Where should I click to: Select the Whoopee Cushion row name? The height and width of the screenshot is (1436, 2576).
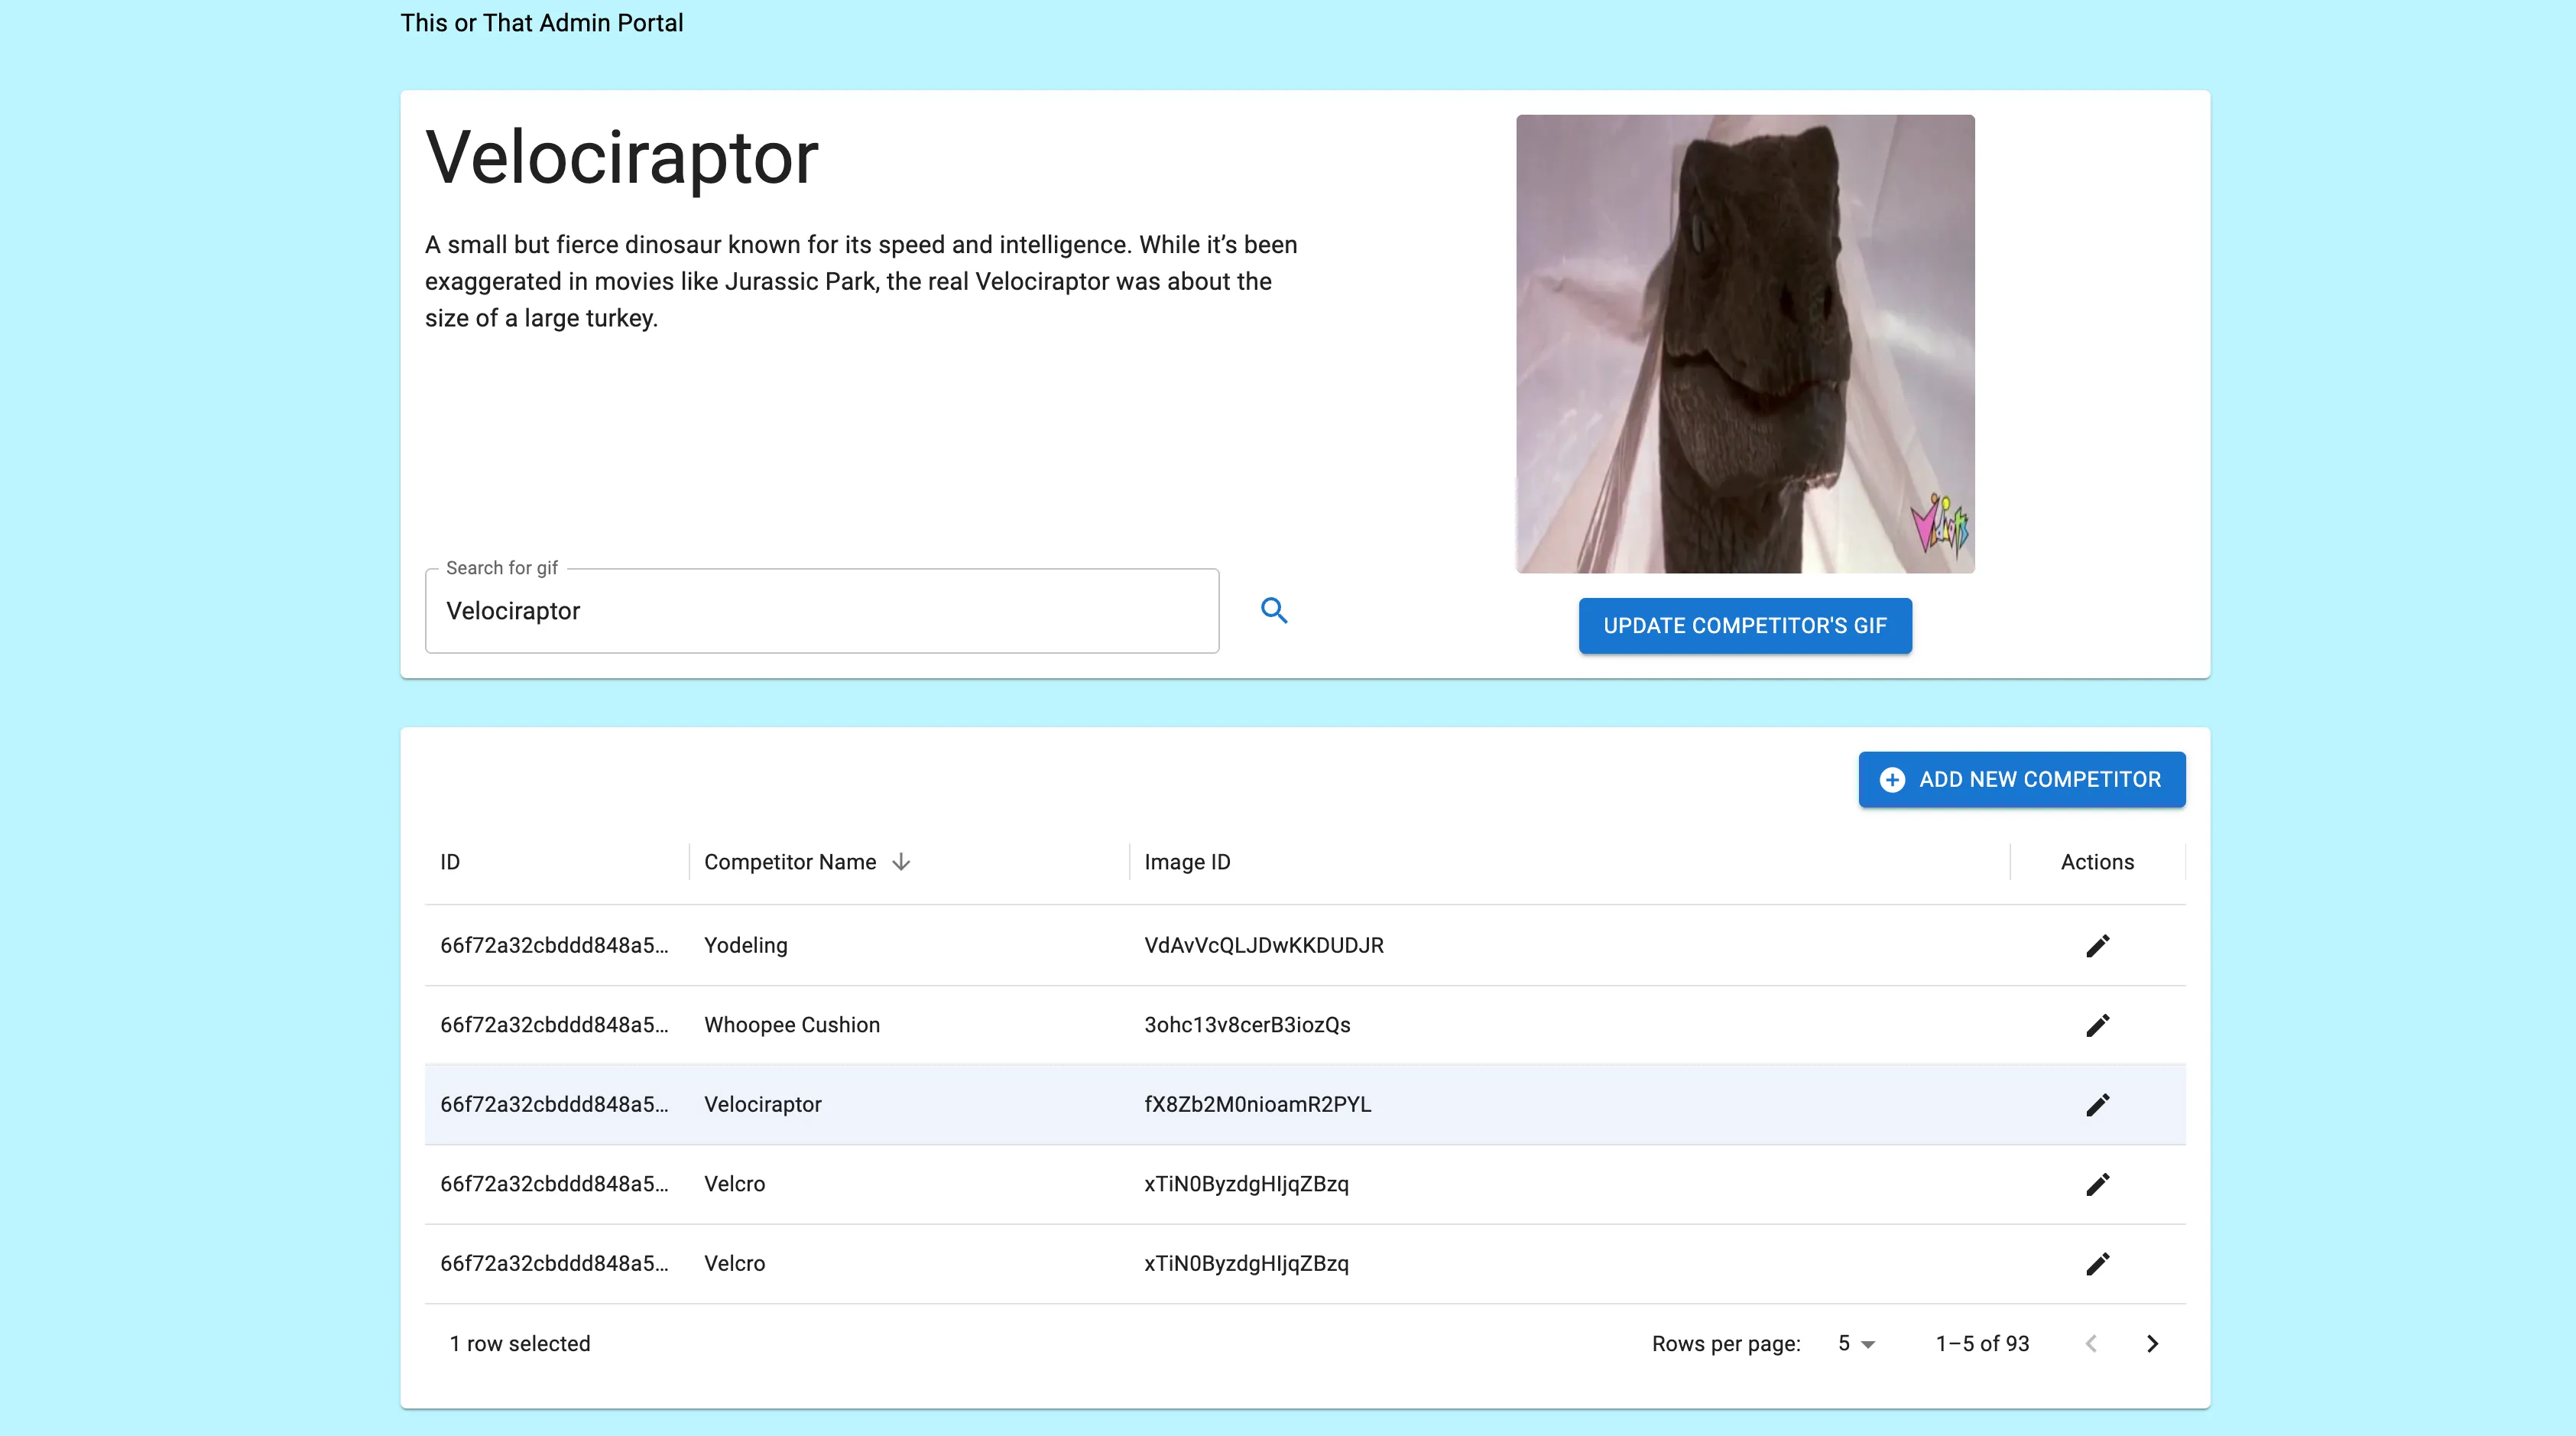click(791, 1025)
